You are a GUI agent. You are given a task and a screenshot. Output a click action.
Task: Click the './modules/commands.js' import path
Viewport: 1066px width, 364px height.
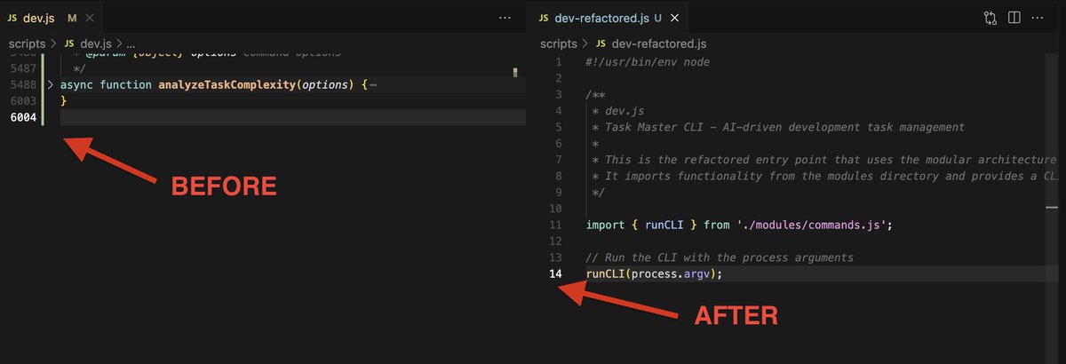(x=812, y=226)
